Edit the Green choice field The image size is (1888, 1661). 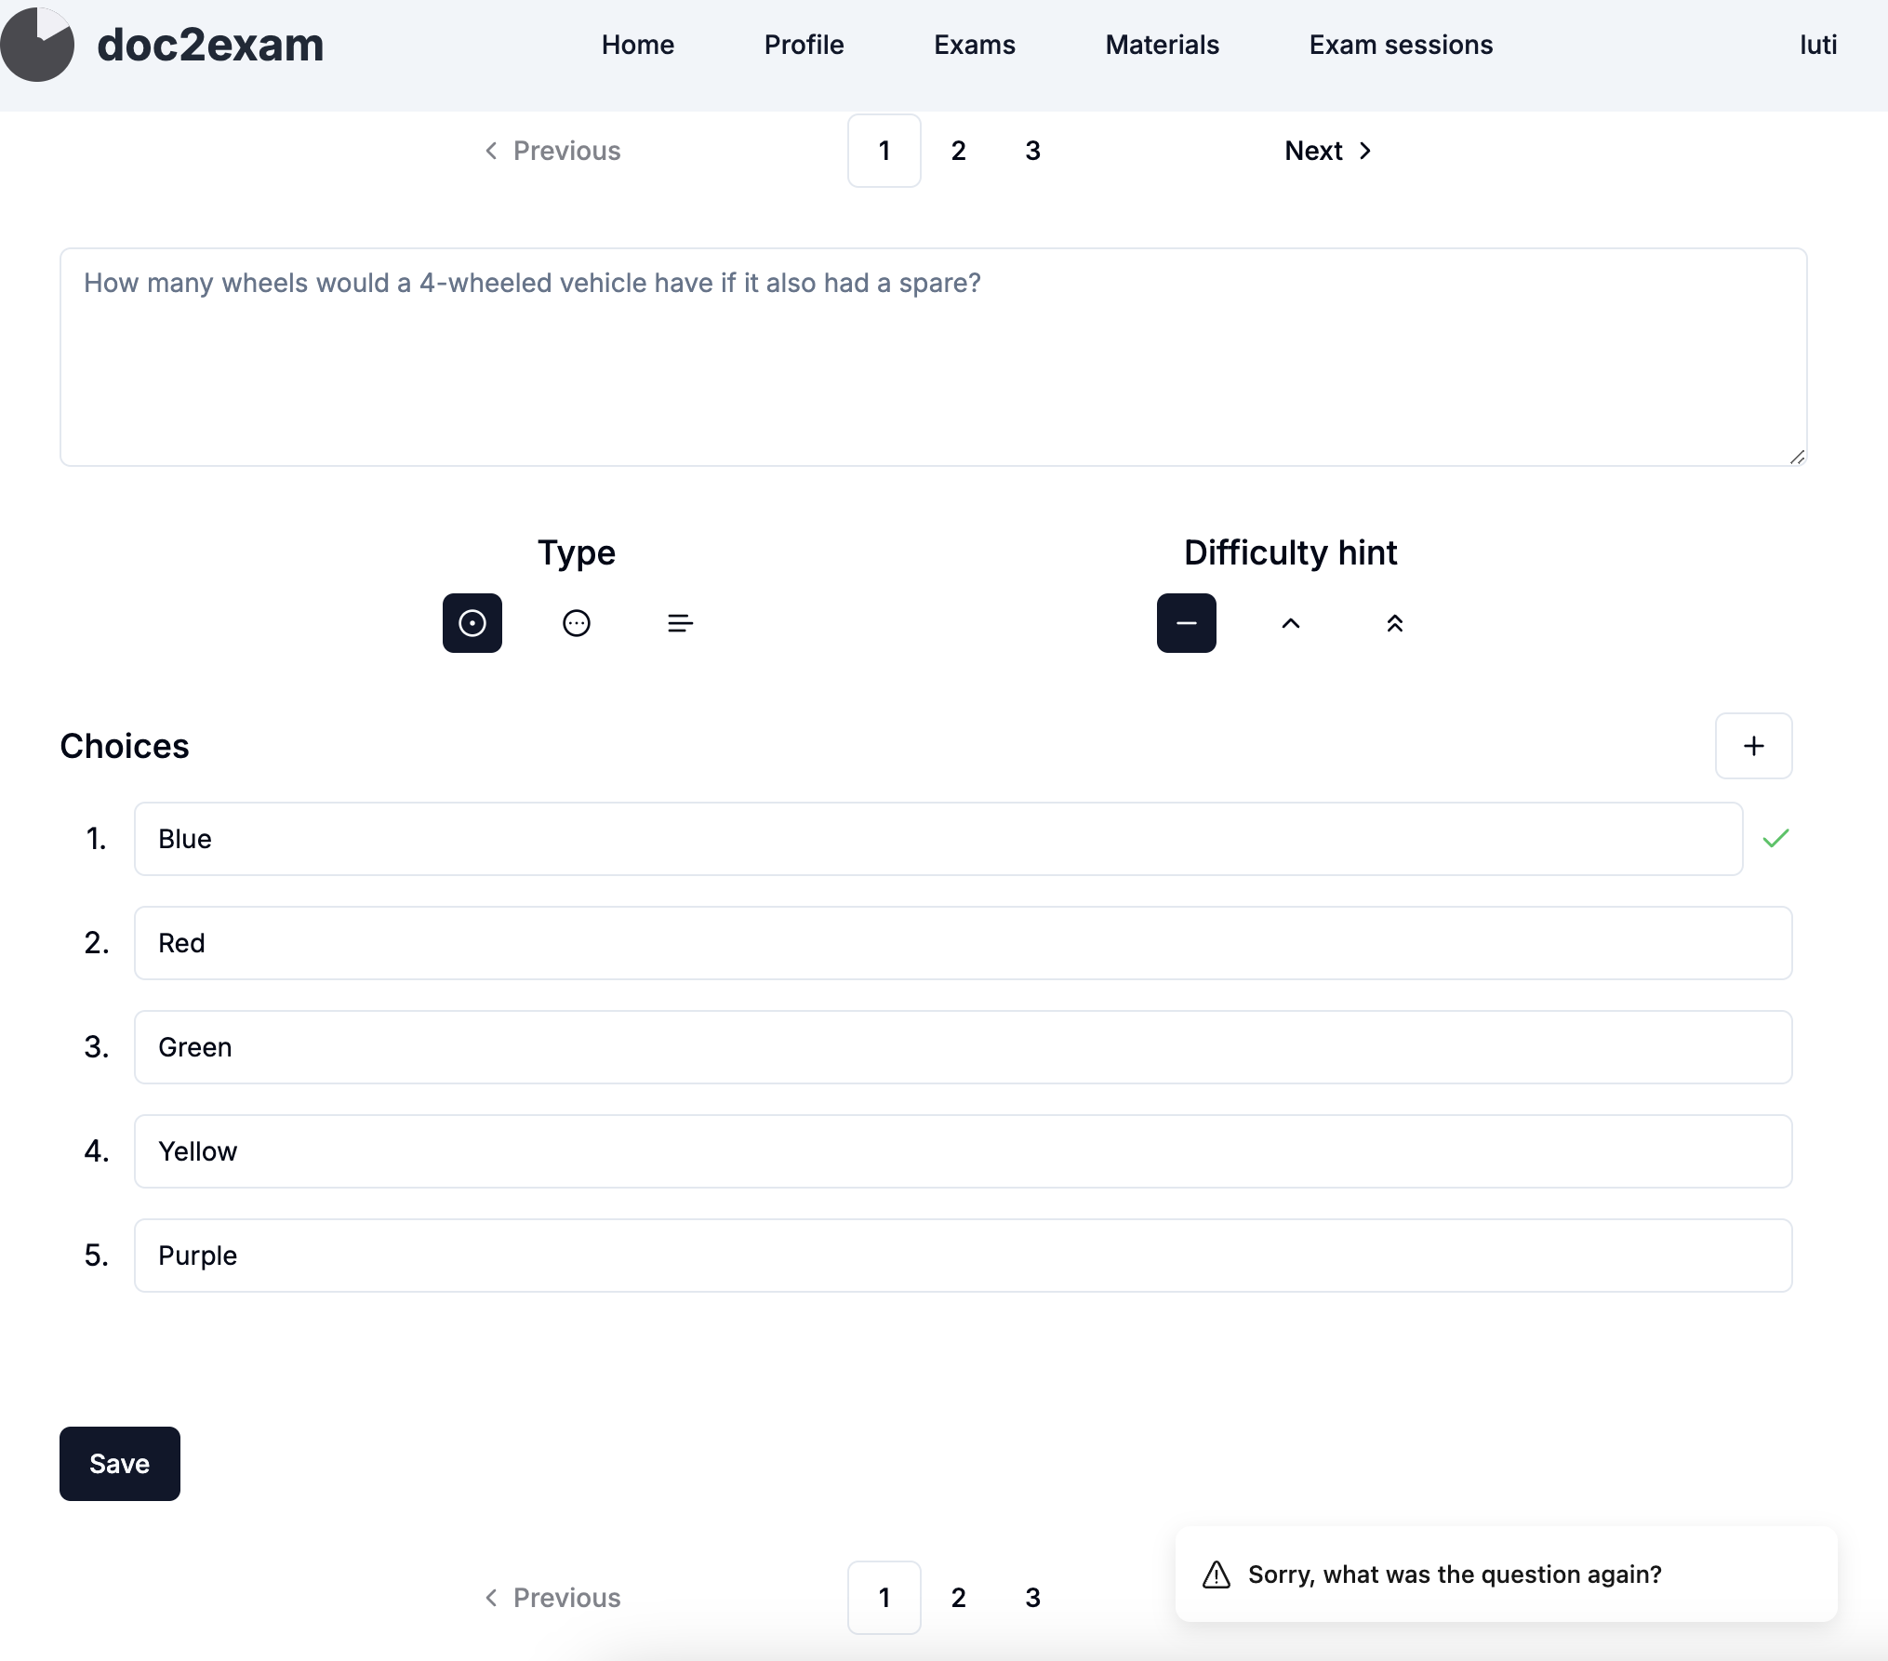point(963,1047)
